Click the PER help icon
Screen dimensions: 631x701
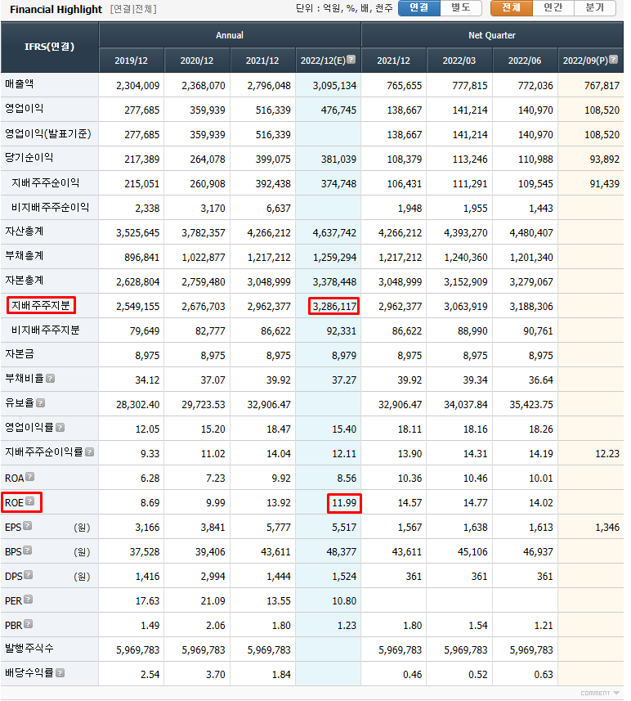[x=29, y=600]
